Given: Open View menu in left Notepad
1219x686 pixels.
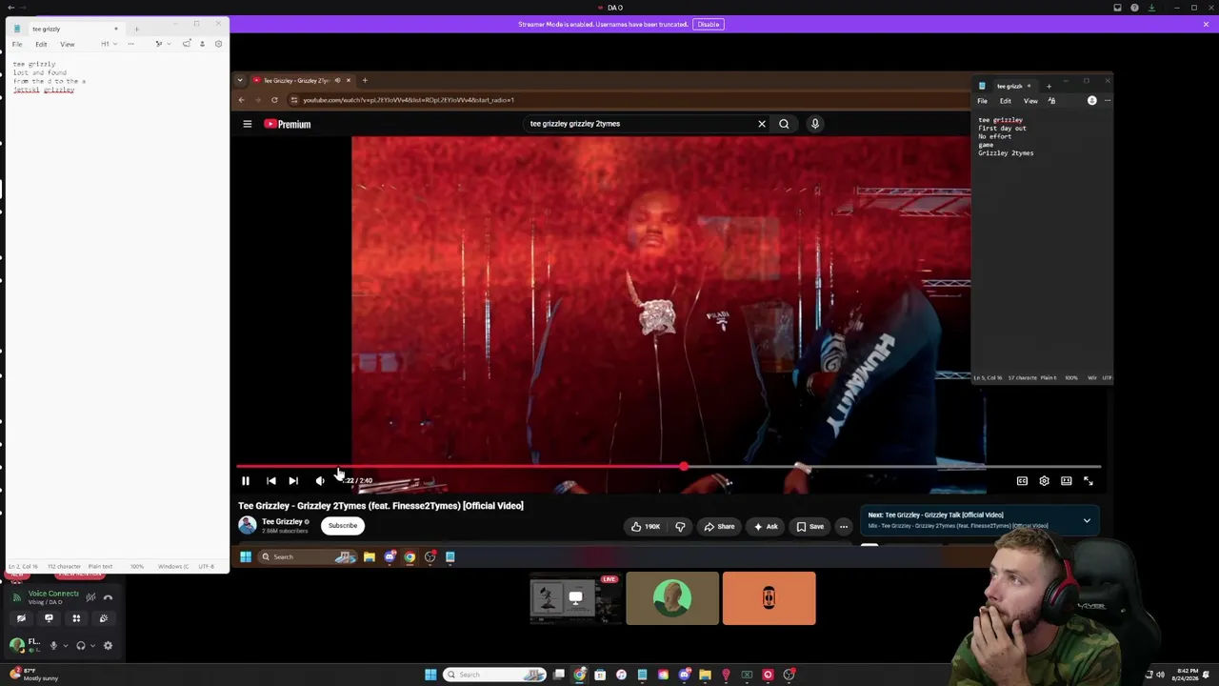Looking at the screenshot, I should point(68,44).
